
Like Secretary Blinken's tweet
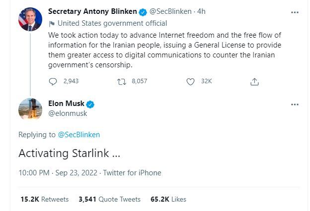click(x=190, y=81)
